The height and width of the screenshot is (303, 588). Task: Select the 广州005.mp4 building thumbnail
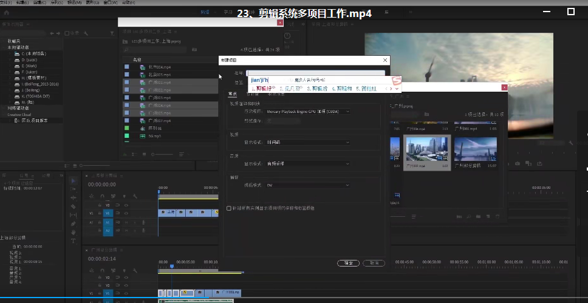pos(426,150)
